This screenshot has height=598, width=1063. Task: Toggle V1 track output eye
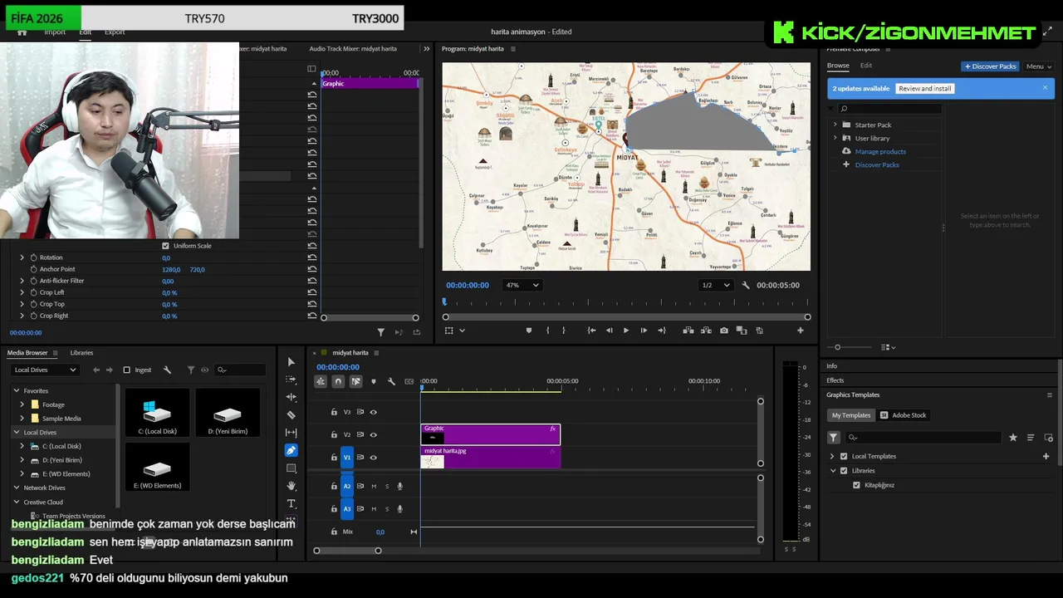[373, 457]
